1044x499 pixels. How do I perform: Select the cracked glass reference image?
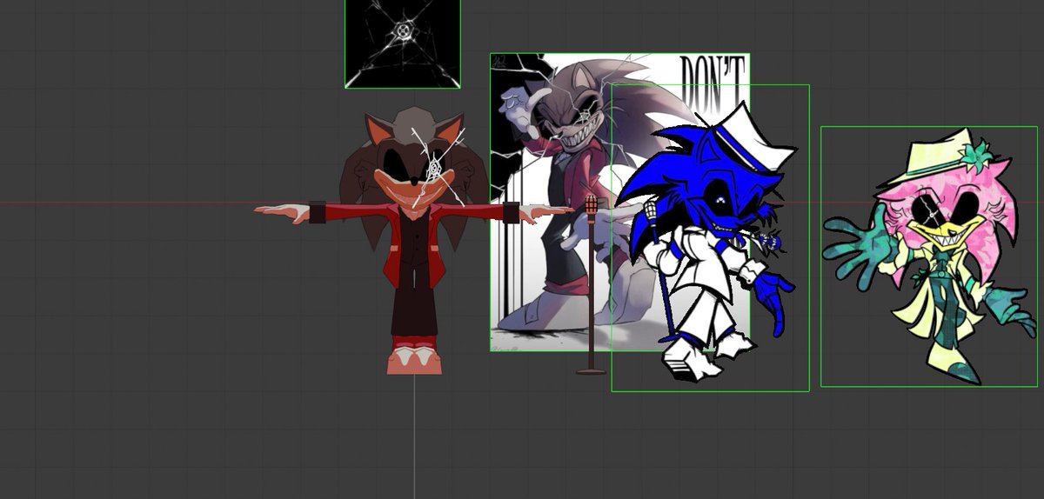403,43
